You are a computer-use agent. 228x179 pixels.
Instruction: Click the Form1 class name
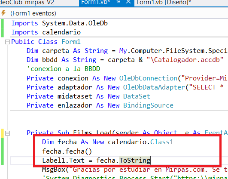(71, 42)
